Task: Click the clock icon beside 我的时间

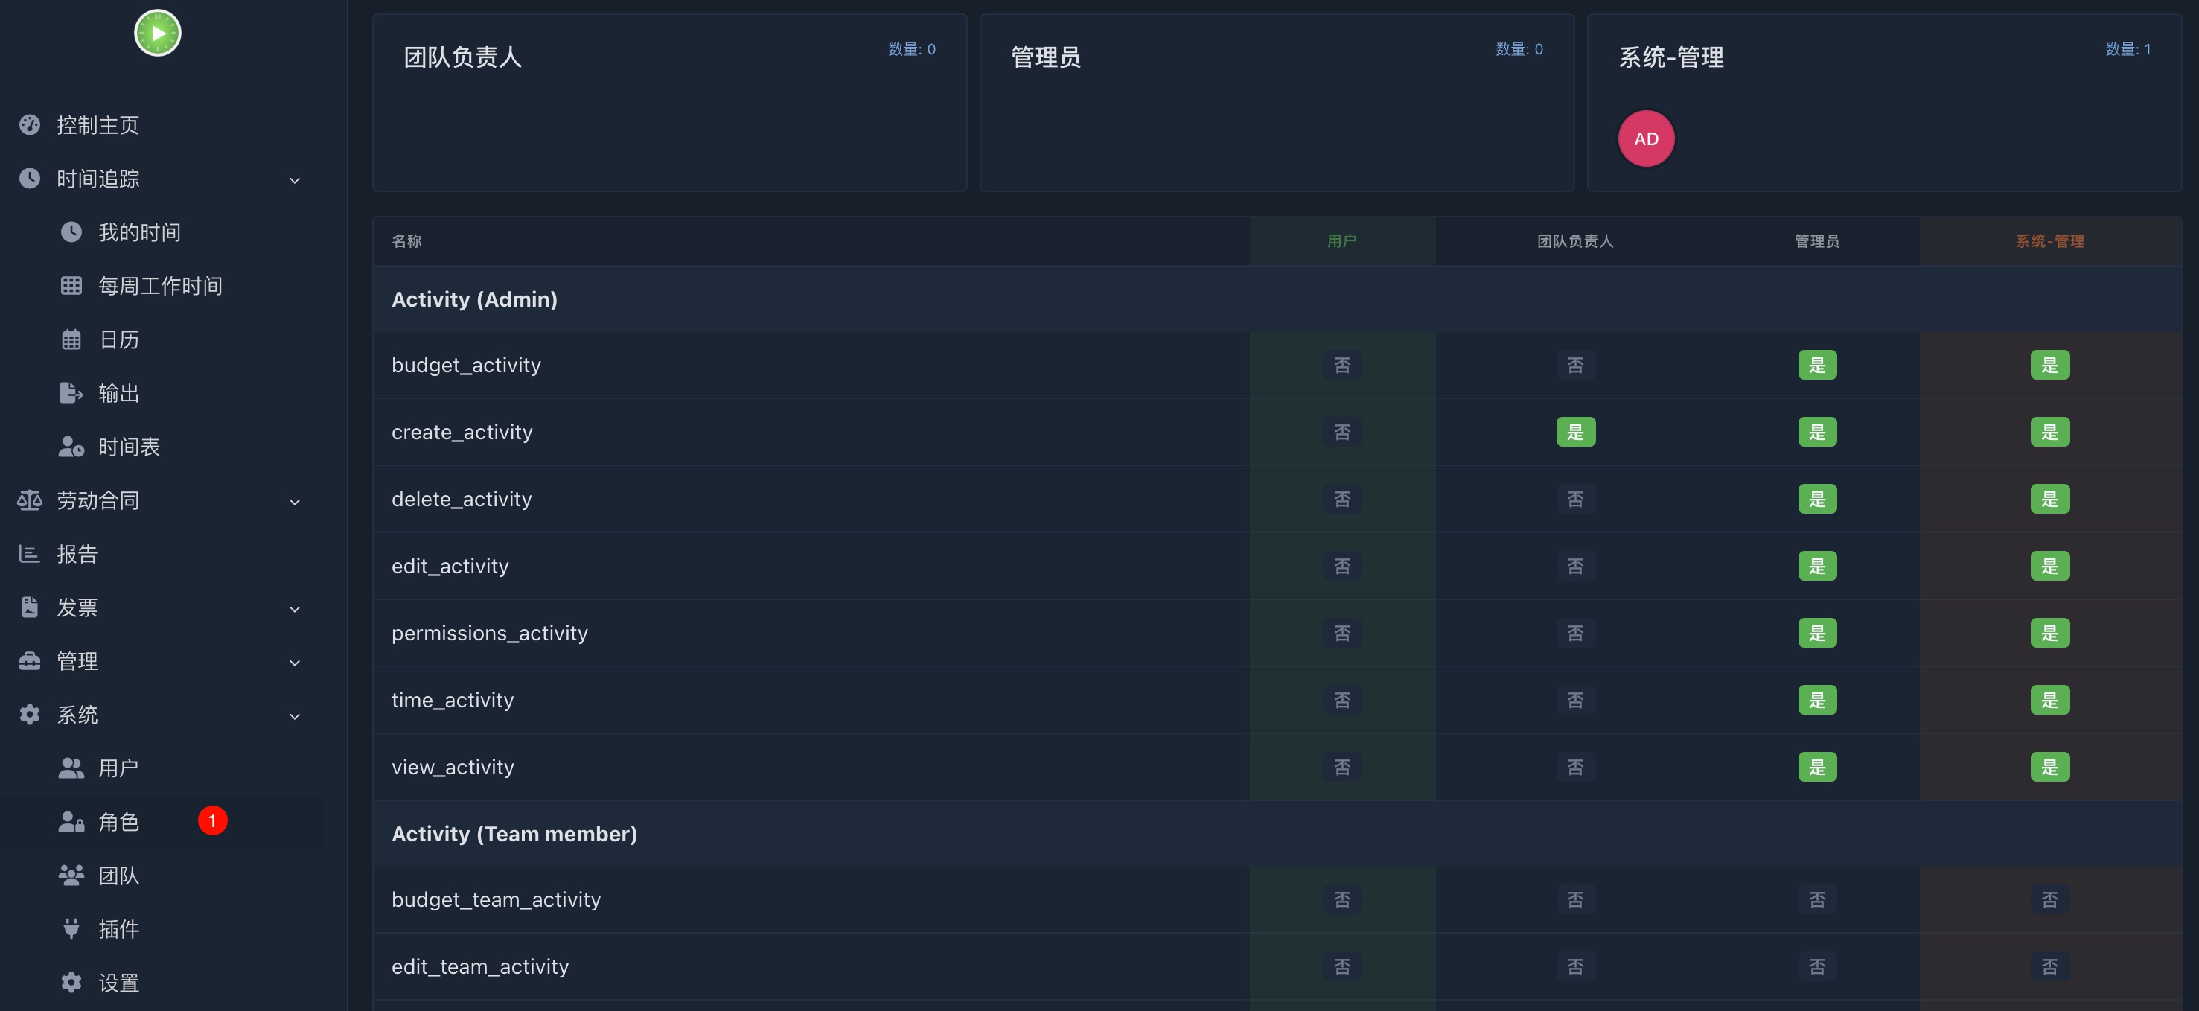Action: tap(71, 232)
